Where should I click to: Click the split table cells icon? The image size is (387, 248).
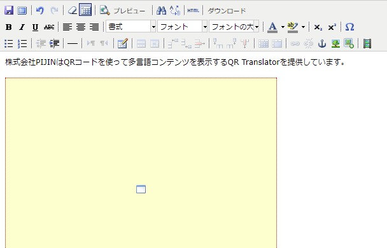click(264, 44)
